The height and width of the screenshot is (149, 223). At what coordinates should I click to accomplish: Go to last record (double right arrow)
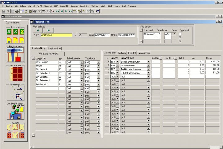pyautogui.click(x=71, y=11)
